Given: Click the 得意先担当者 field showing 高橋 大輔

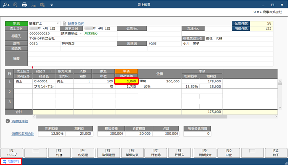Looking at the screenshot, I should [x=238, y=38].
